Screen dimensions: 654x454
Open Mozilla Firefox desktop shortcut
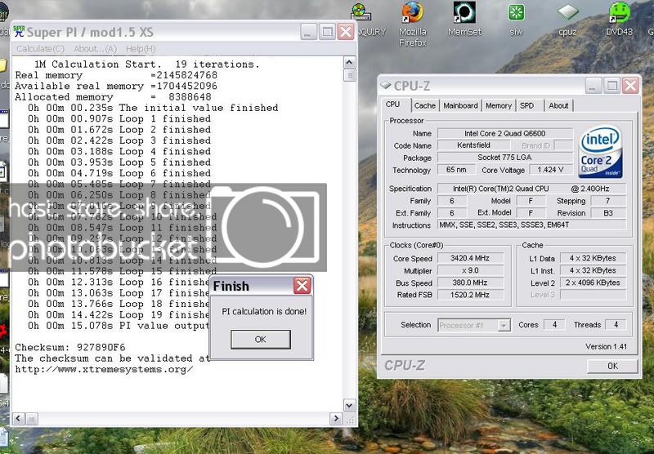click(413, 24)
